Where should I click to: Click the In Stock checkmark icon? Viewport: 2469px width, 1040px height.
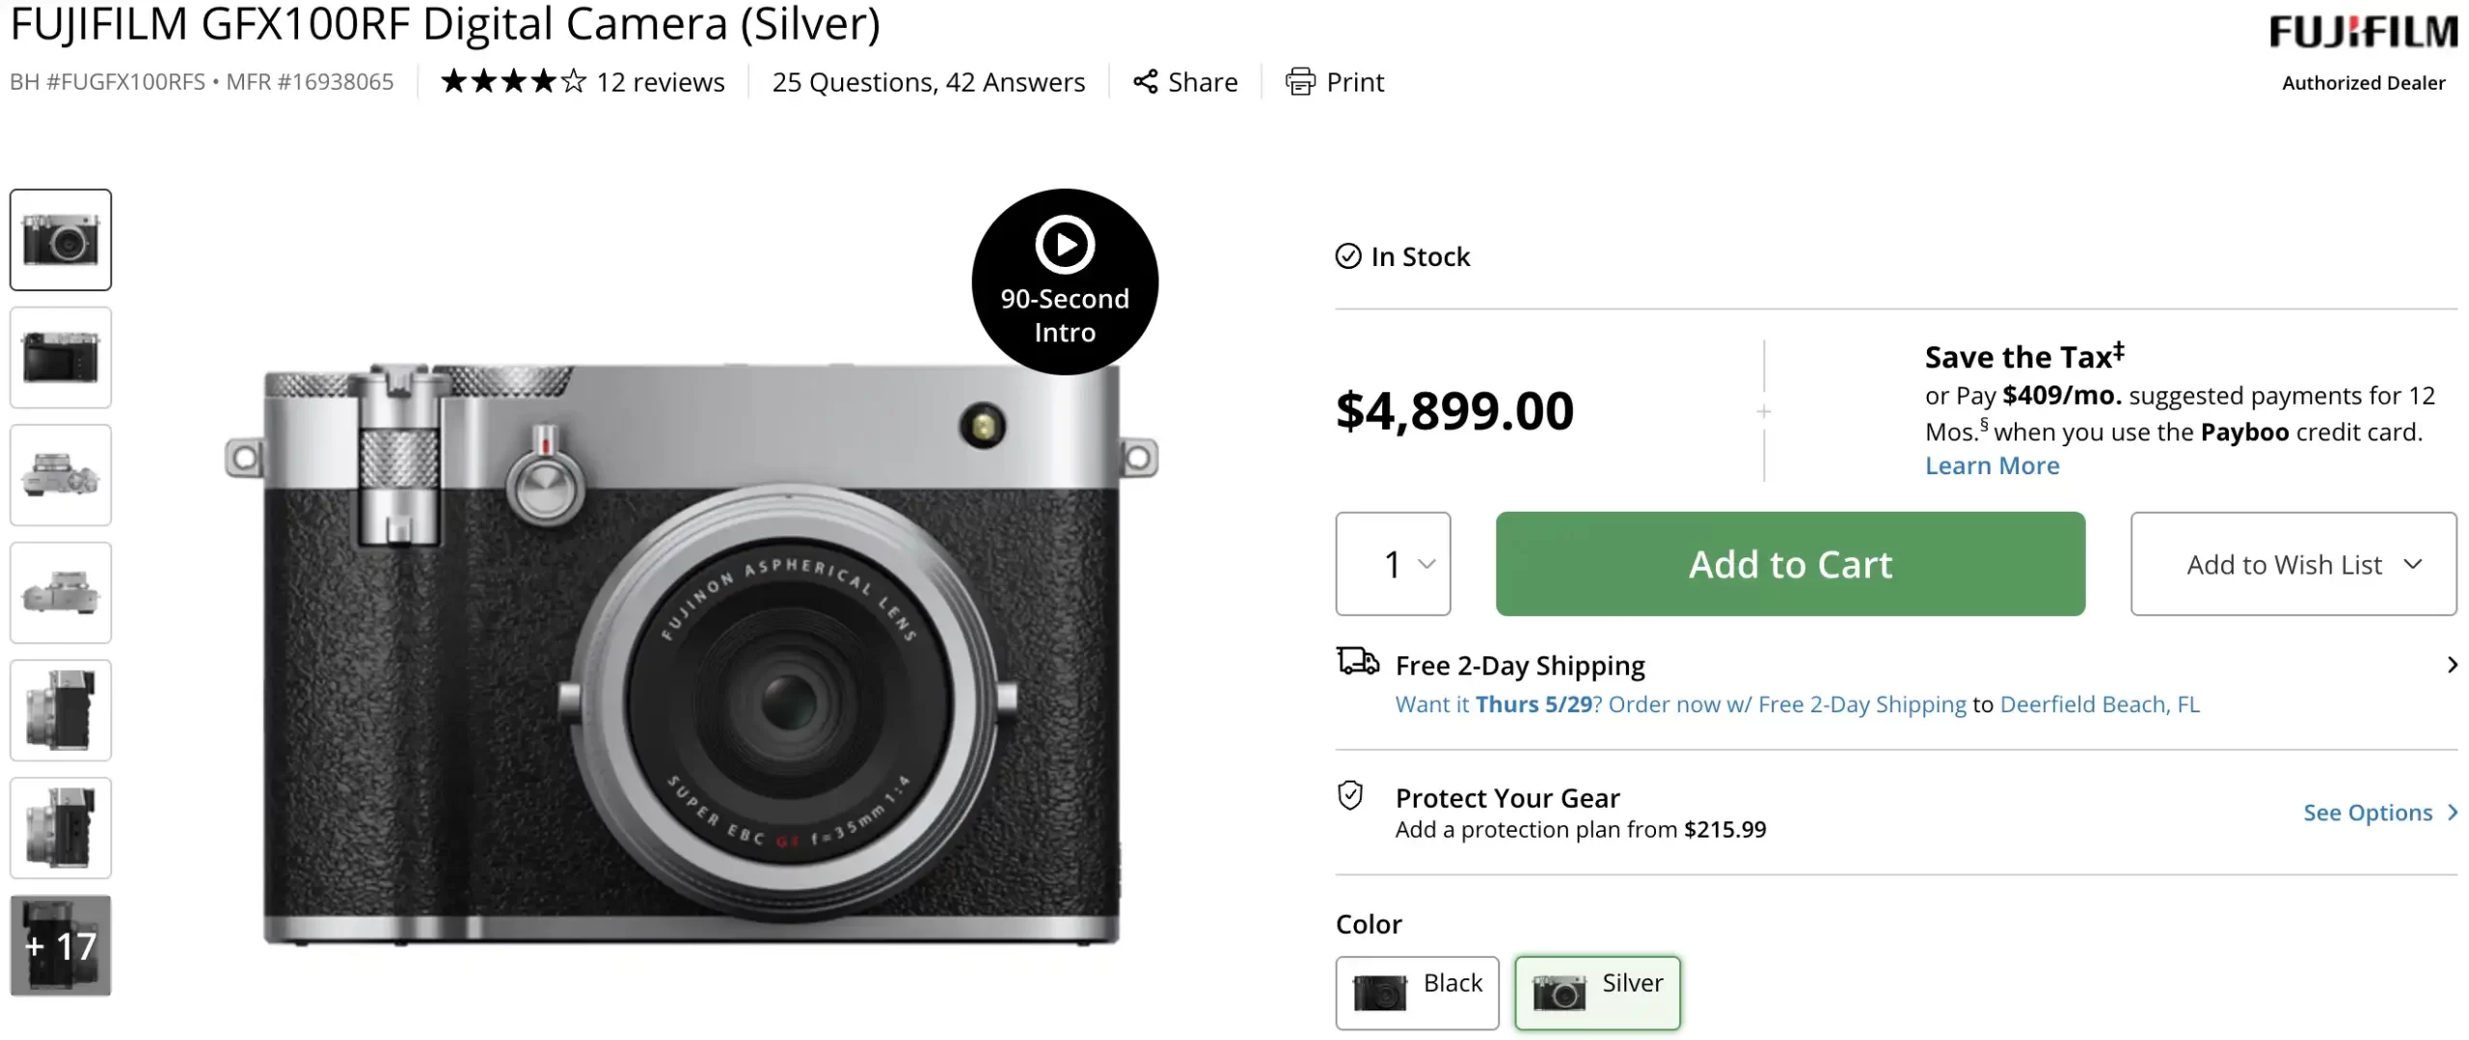coord(1347,256)
